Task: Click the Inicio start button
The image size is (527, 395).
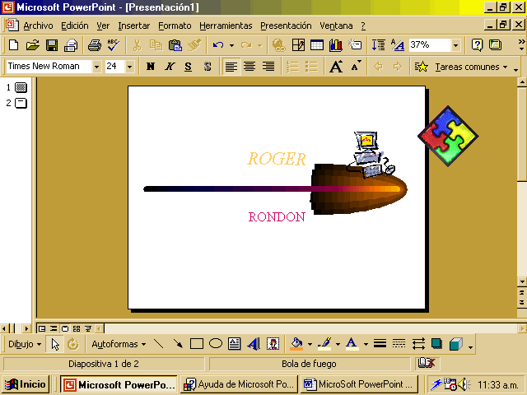Action: coord(26,384)
